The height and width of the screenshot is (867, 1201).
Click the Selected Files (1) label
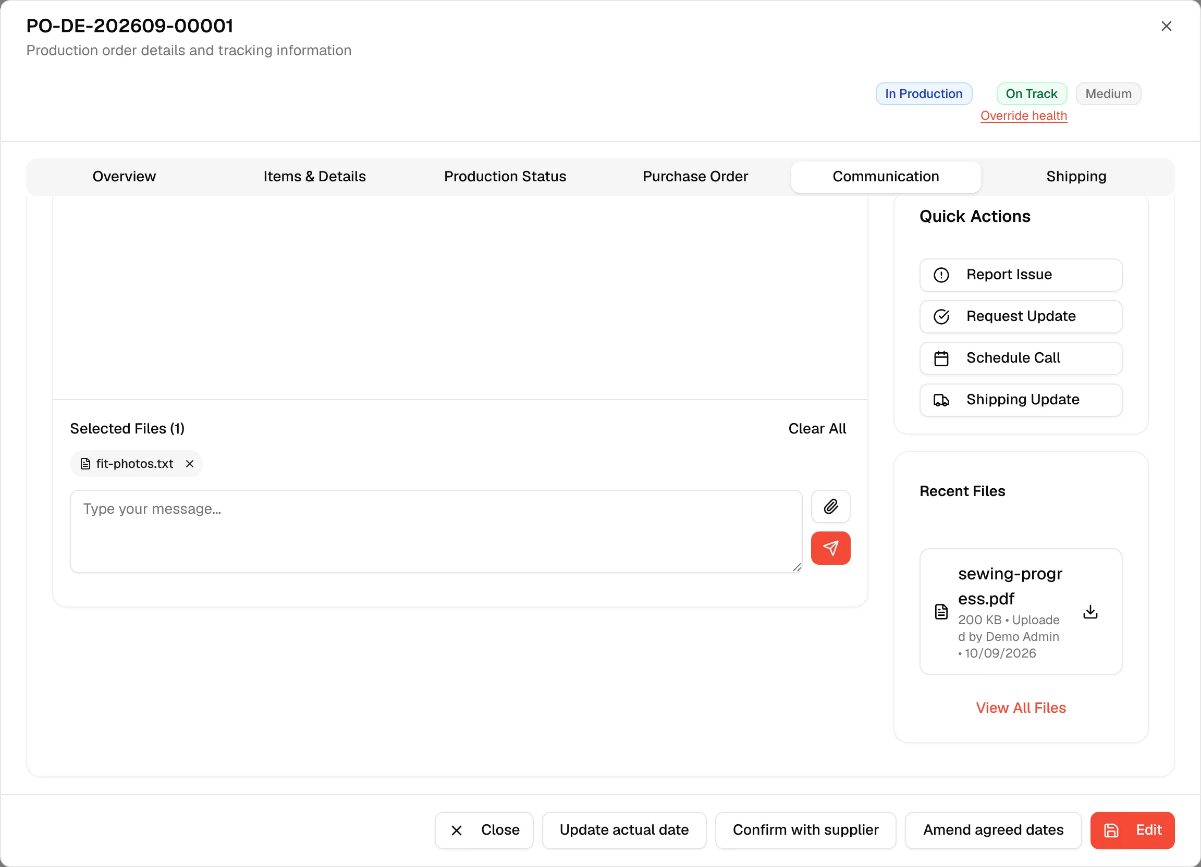[127, 429]
